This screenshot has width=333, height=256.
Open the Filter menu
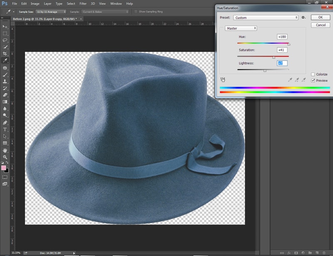pos(83,3)
